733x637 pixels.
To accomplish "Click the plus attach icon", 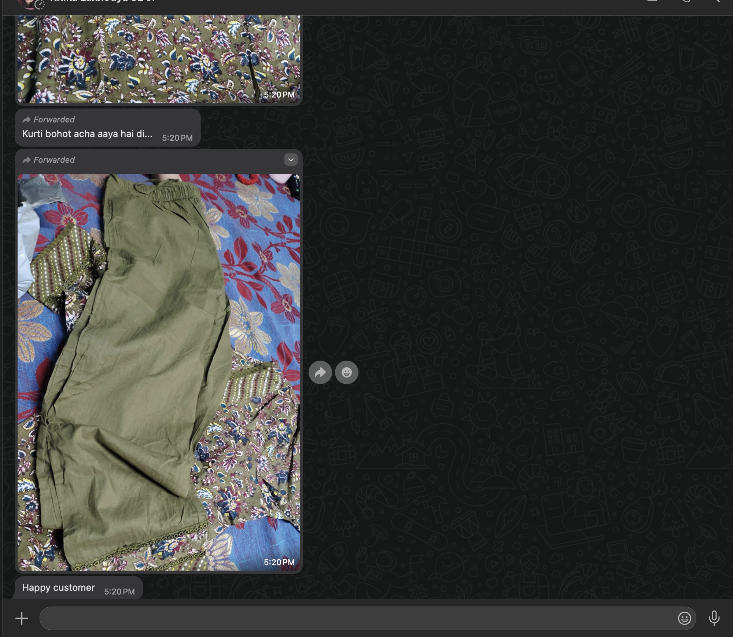I will (x=22, y=618).
